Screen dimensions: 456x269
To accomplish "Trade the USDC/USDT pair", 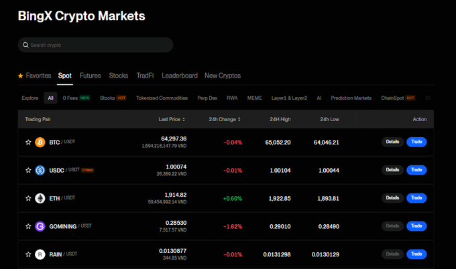I will point(416,170).
